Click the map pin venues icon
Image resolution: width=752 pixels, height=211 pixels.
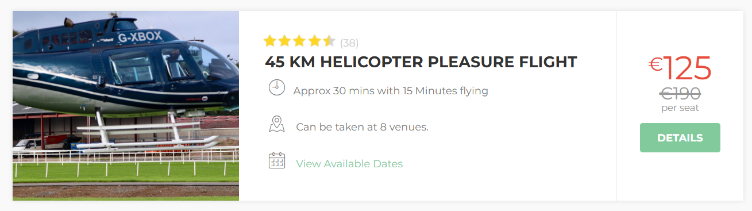pyautogui.click(x=277, y=124)
